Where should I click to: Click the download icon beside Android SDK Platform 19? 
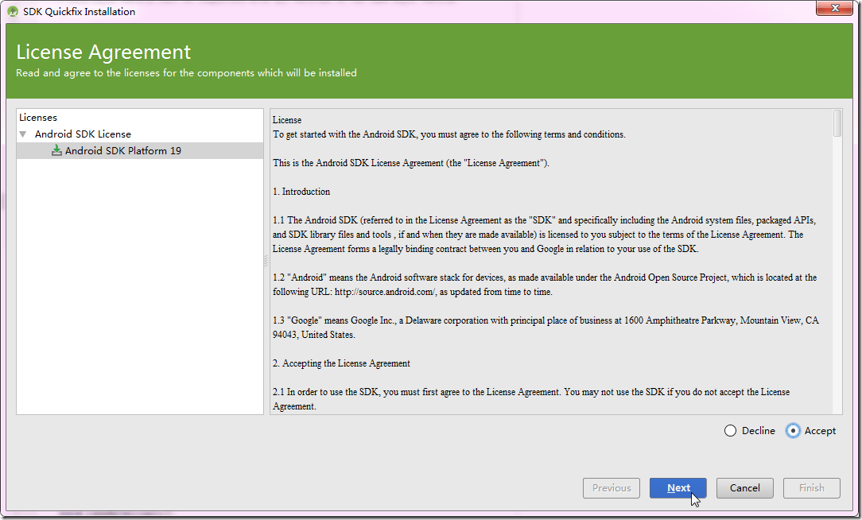tap(56, 150)
